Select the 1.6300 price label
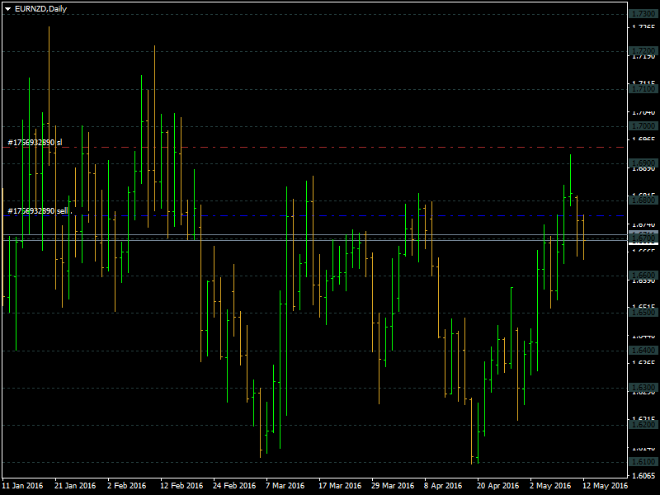This screenshot has height=495, width=660. [x=643, y=387]
